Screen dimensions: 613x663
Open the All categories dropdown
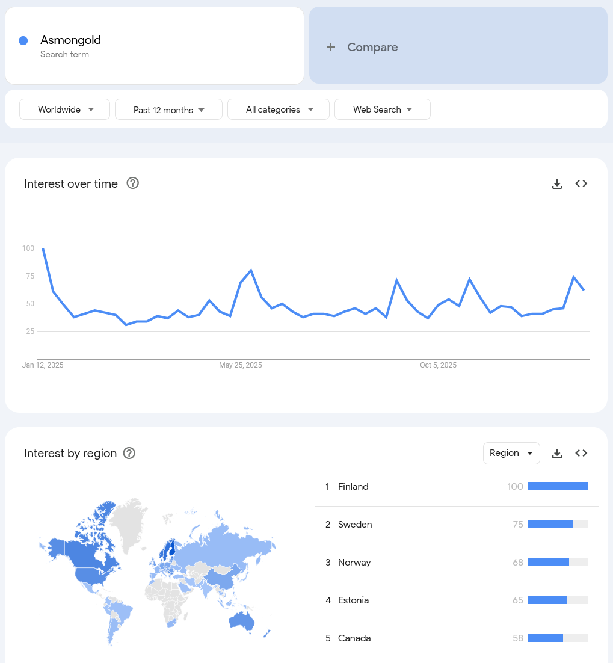tap(278, 109)
